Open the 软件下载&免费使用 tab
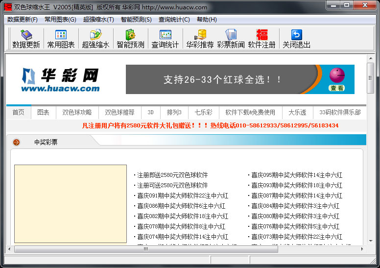 pyautogui.click(x=250, y=112)
